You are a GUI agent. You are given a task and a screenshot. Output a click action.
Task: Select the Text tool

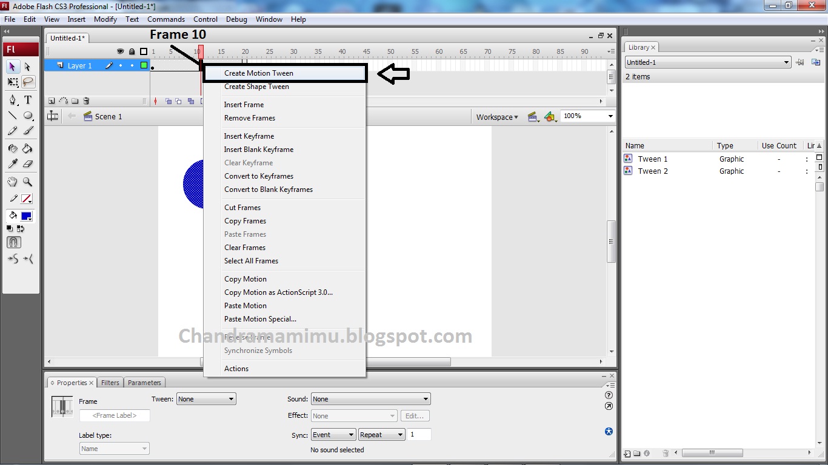pyautogui.click(x=28, y=100)
